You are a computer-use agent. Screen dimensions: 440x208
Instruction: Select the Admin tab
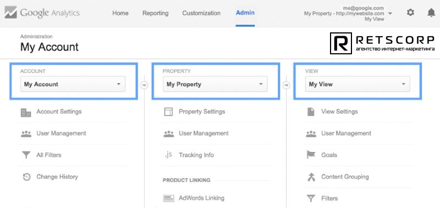click(245, 13)
